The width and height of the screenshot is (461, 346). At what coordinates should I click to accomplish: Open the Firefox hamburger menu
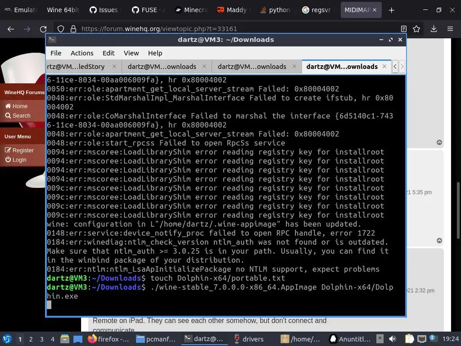[450, 29]
